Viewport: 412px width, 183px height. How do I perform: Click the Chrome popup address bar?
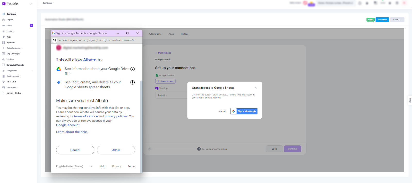pos(97,40)
